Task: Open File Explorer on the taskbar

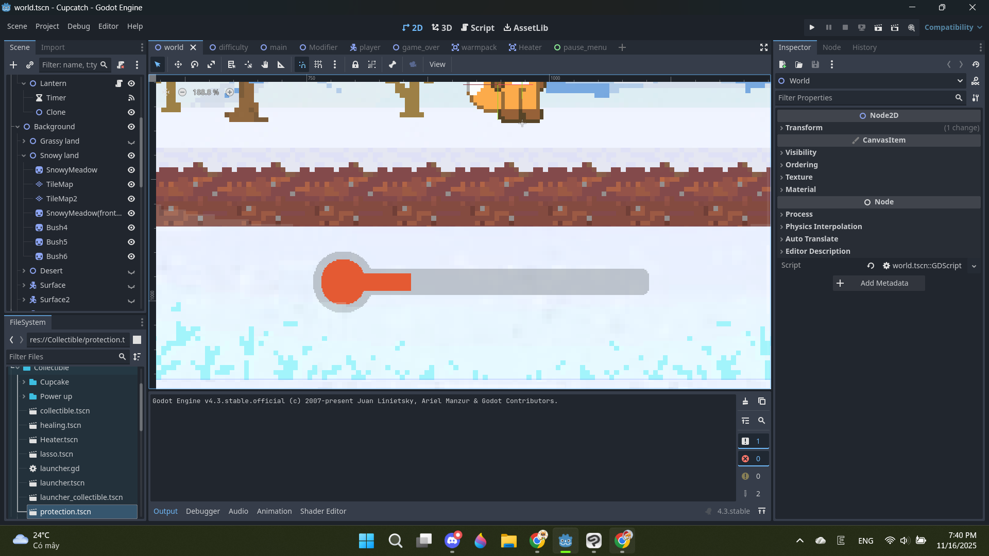Action: click(x=508, y=541)
